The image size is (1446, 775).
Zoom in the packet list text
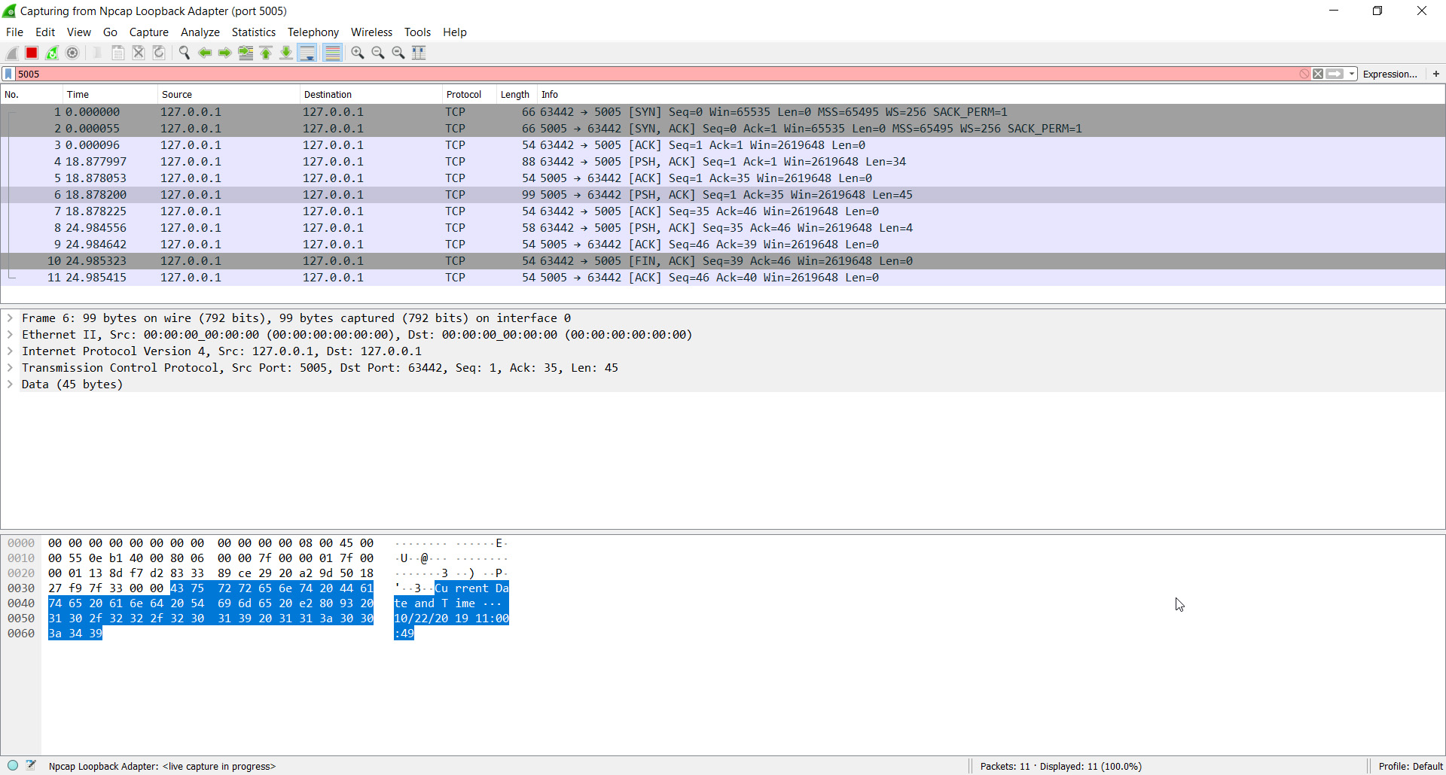click(358, 53)
